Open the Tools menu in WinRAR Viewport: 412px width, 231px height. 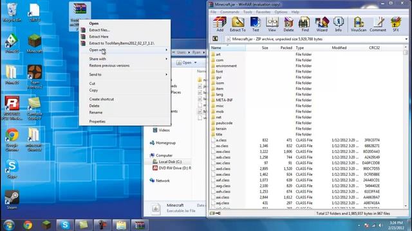pos(247,12)
